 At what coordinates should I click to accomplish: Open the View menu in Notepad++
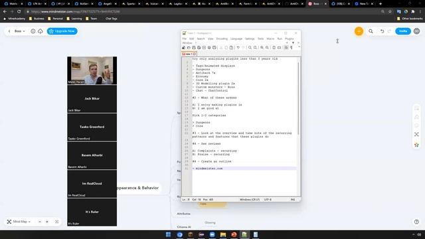(x=211, y=39)
